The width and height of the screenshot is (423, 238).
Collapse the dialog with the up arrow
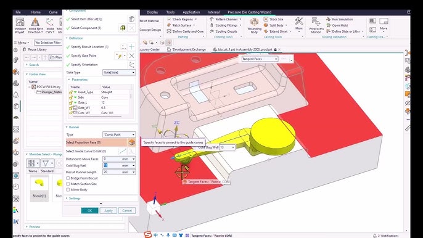click(x=101, y=203)
